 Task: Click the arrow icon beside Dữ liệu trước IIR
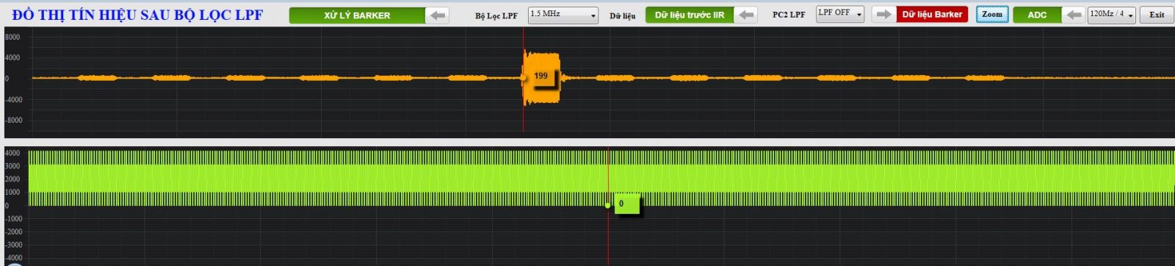[x=746, y=15]
